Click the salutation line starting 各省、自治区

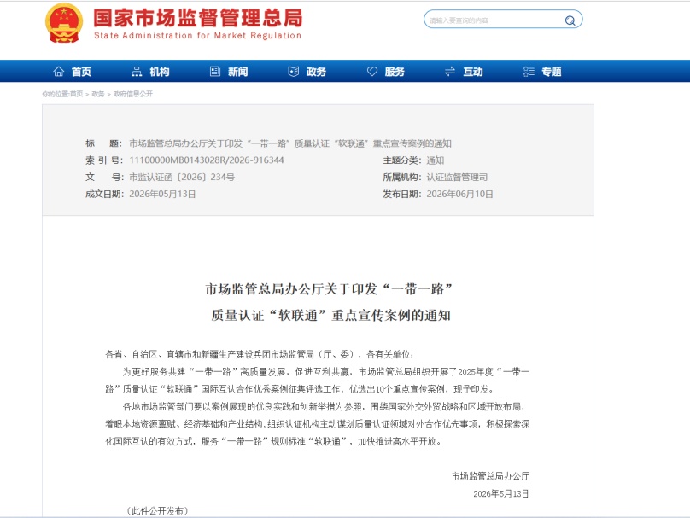point(260,354)
